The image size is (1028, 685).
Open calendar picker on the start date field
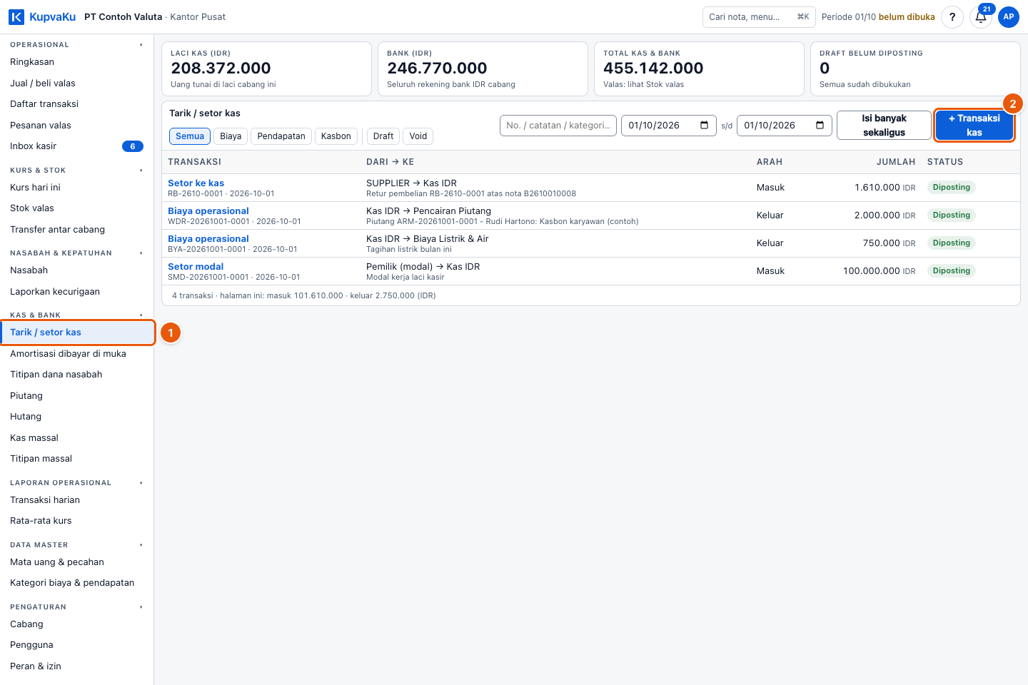click(x=705, y=126)
